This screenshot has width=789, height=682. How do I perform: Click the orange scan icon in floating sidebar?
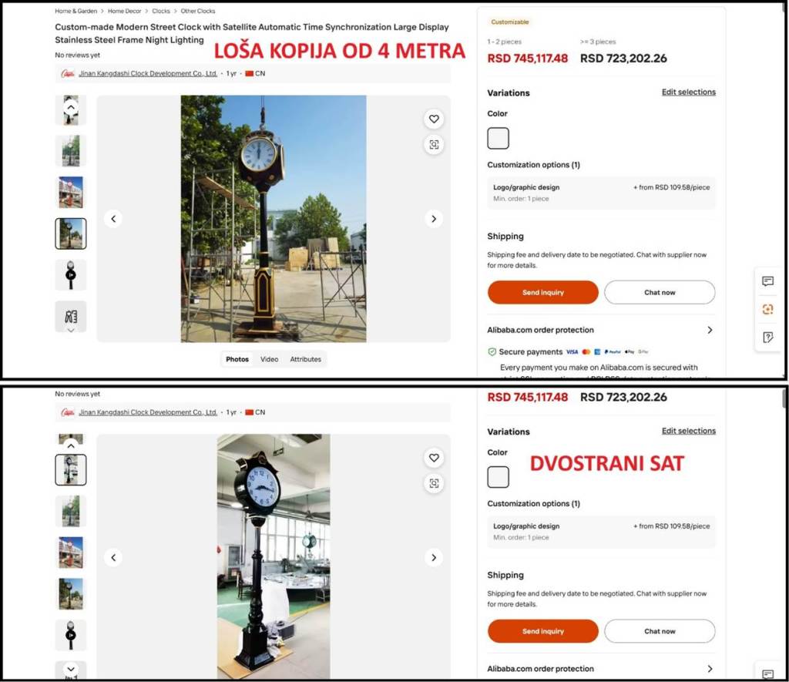767,309
